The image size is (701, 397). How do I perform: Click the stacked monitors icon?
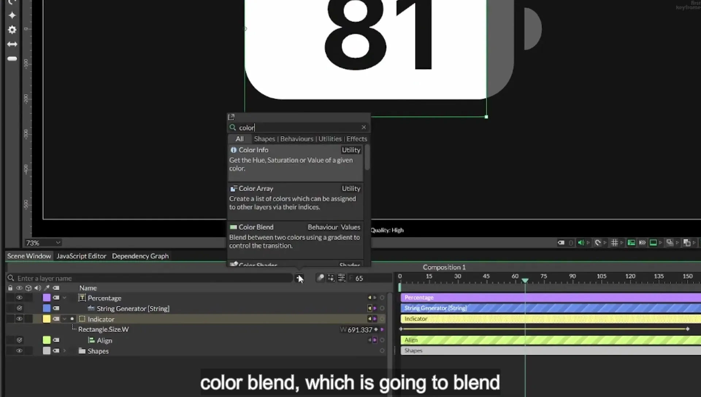click(x=670, y=243)
